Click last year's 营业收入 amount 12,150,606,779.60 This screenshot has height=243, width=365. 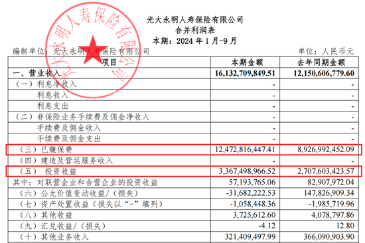(x=324, y=73)
